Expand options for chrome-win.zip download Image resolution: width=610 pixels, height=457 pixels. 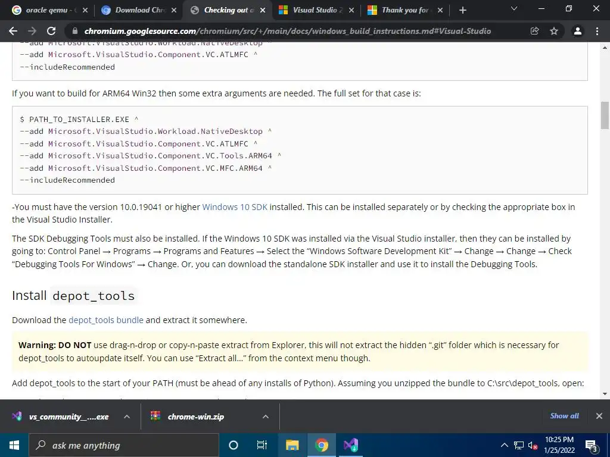pyautogui.click(x=265, y=417)
